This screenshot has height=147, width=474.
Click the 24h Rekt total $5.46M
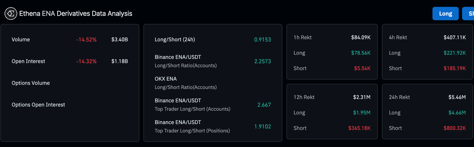point(457,97)
